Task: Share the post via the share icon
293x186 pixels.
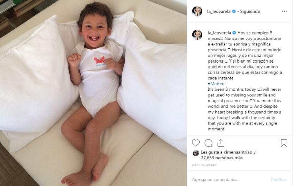Action: pos(221,143)
